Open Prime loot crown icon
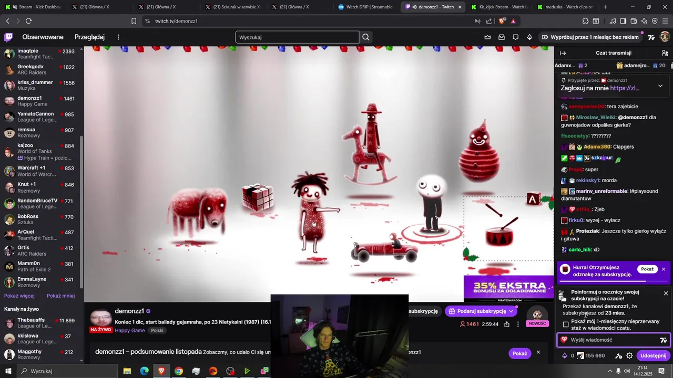Screen dimensions: 673x378 (487, 37)
